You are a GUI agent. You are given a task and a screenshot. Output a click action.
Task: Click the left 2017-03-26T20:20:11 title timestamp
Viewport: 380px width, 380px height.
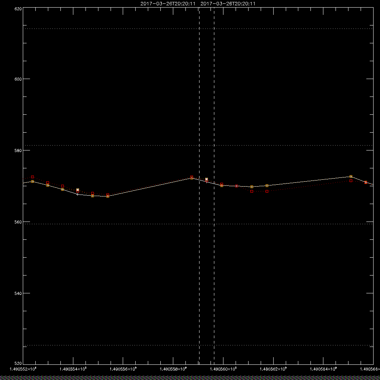pos(168,4)
